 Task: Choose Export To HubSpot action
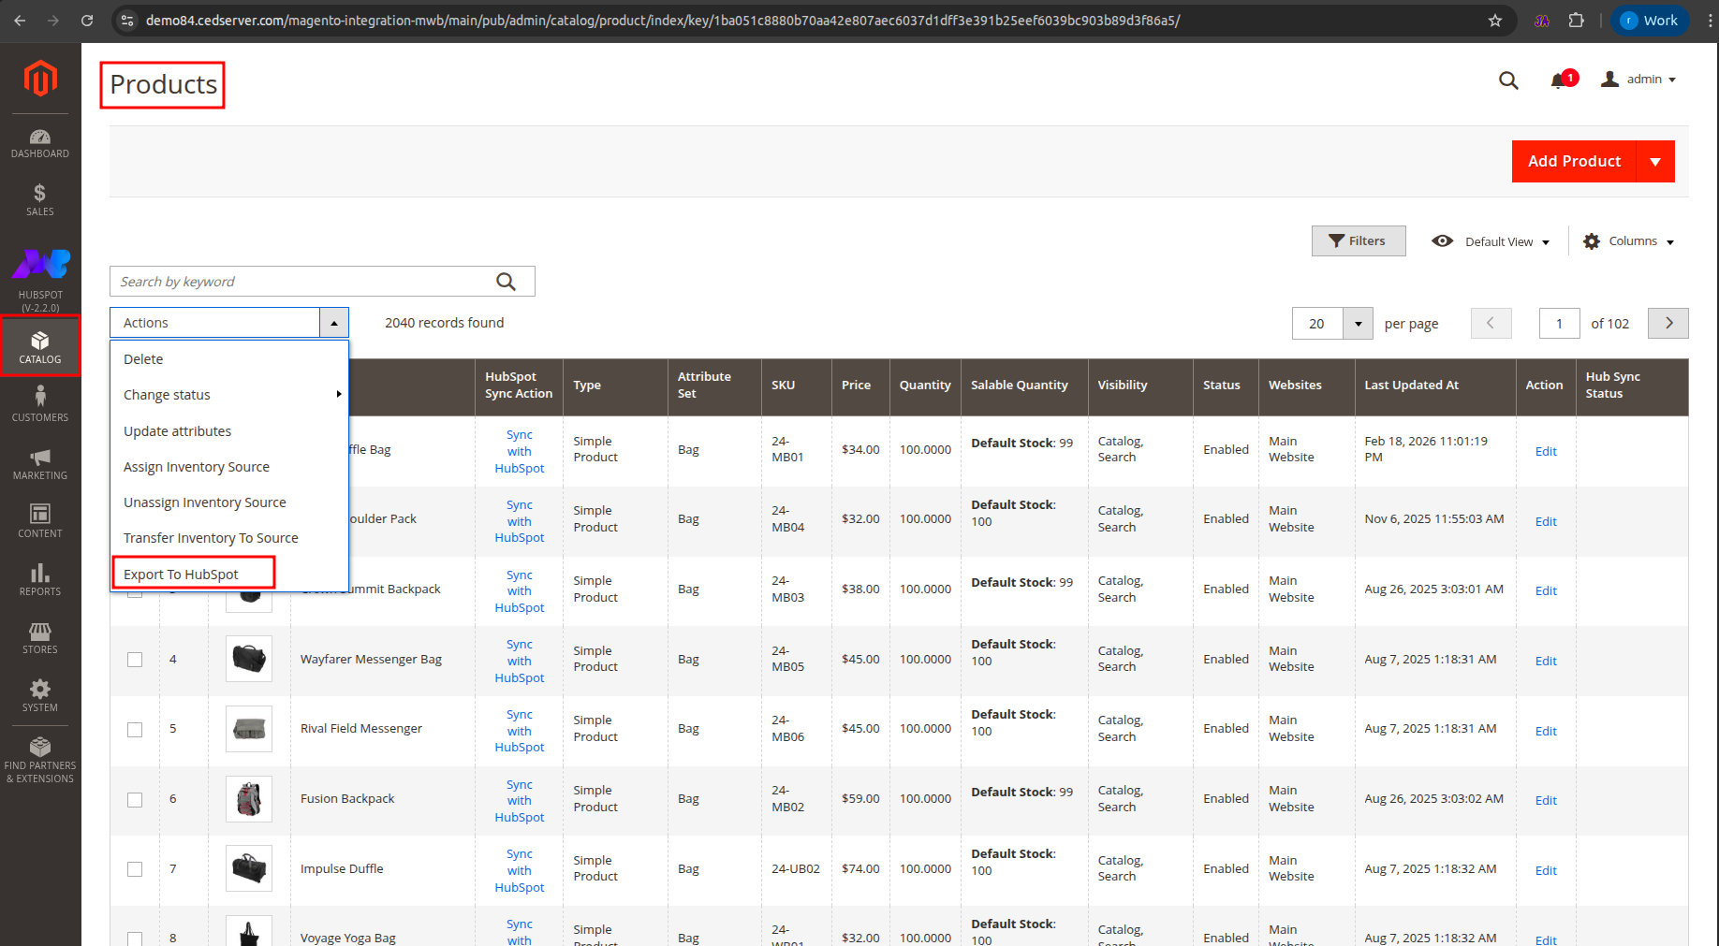(182, 575)
